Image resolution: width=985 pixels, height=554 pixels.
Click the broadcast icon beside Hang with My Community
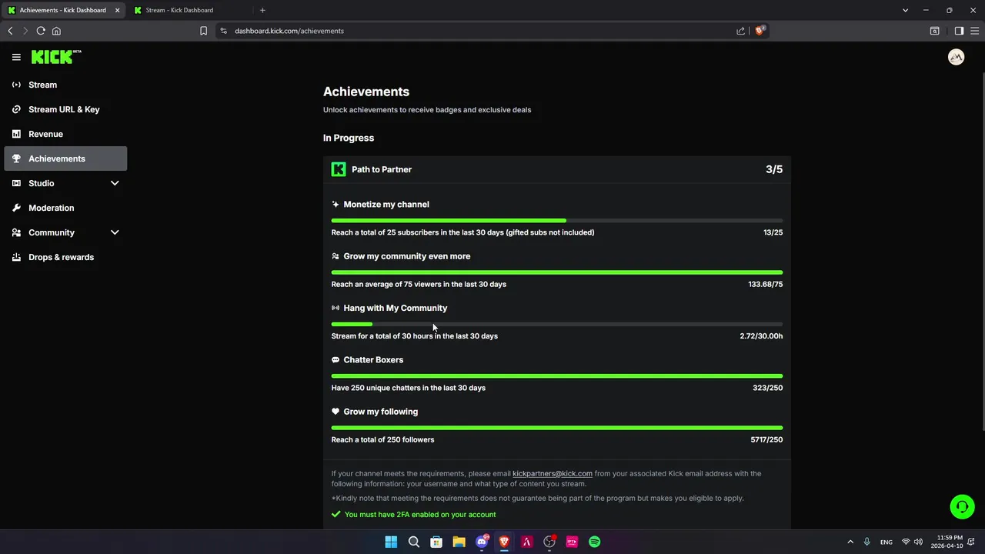pyautogui.click(x=336, y=308)
